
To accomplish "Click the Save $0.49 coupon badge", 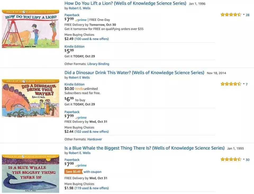I will 73,172.
